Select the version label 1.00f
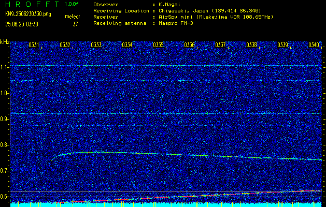326x207 pixels. [x=72, y=4]
